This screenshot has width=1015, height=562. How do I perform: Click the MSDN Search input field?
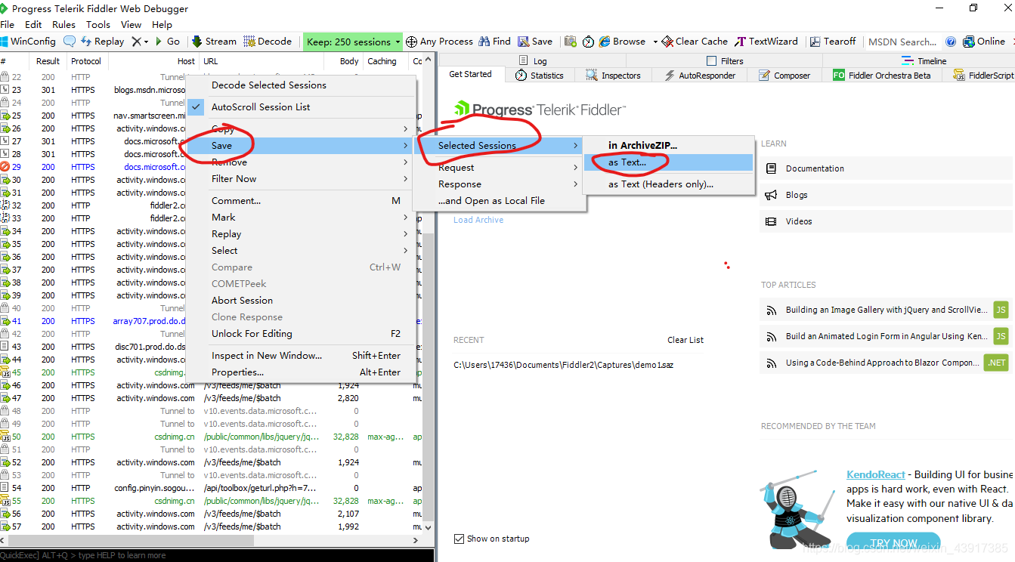(x=902, y=42)
